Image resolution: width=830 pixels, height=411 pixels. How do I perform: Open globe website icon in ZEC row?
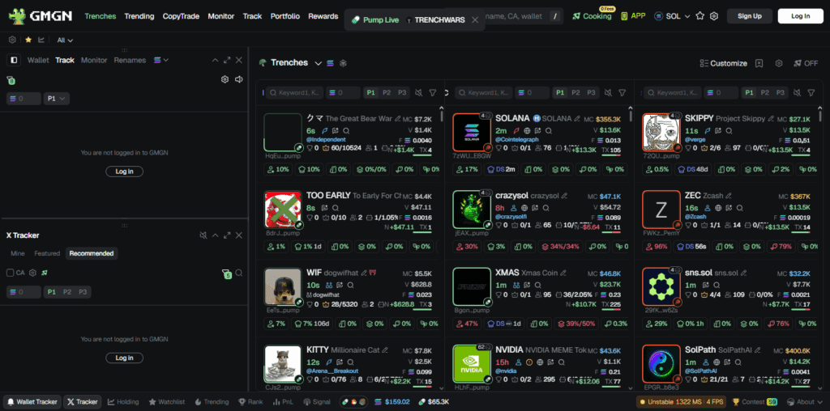coord(718,208)
